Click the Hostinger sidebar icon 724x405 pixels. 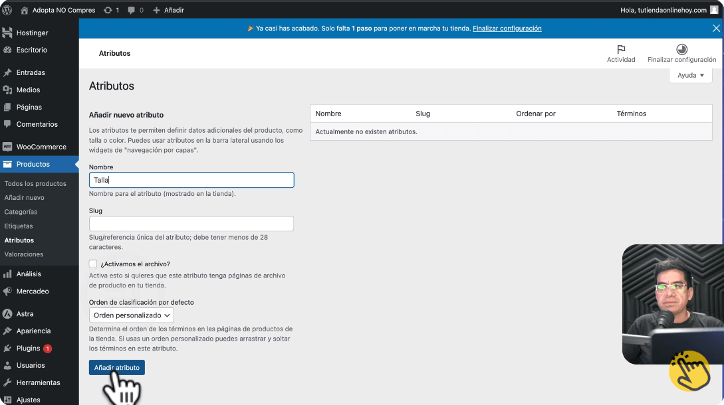click(x=7, y=33)
